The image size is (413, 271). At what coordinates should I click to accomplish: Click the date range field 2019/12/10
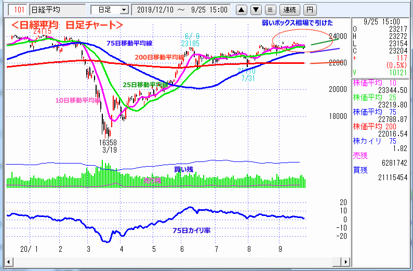pos(181,10)
